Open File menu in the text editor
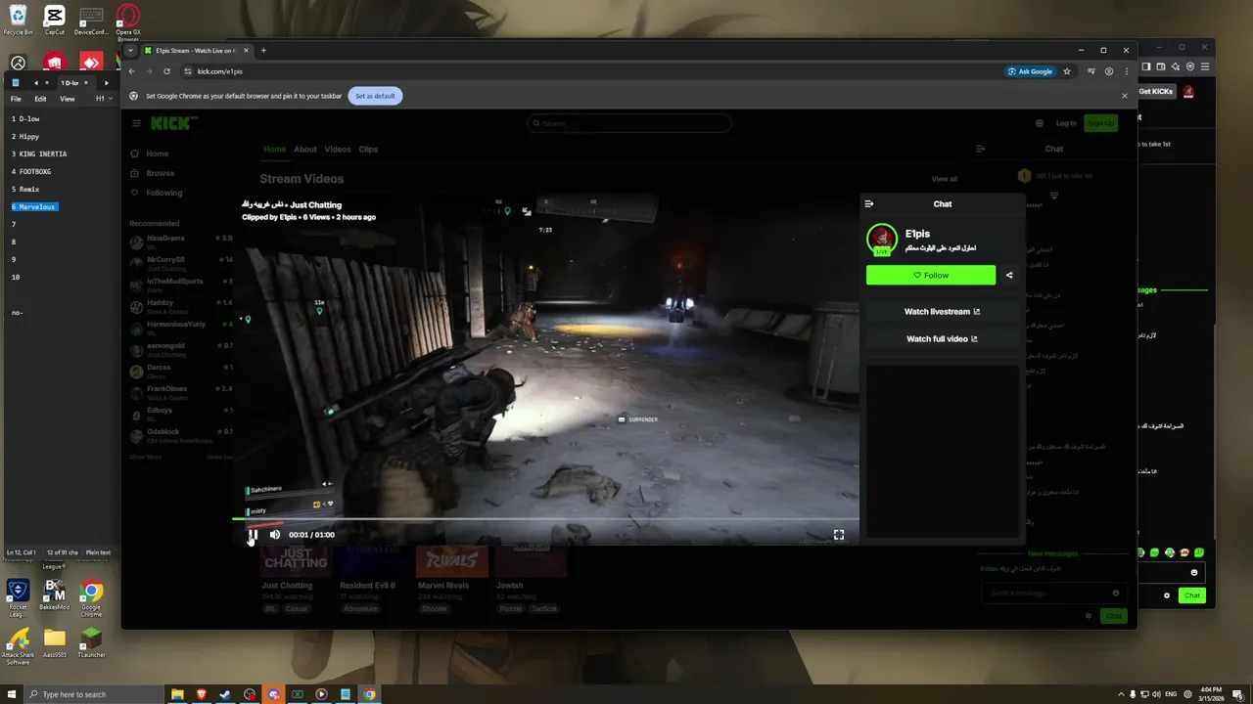Viewport: 1253px width, 704px height. 16,99
